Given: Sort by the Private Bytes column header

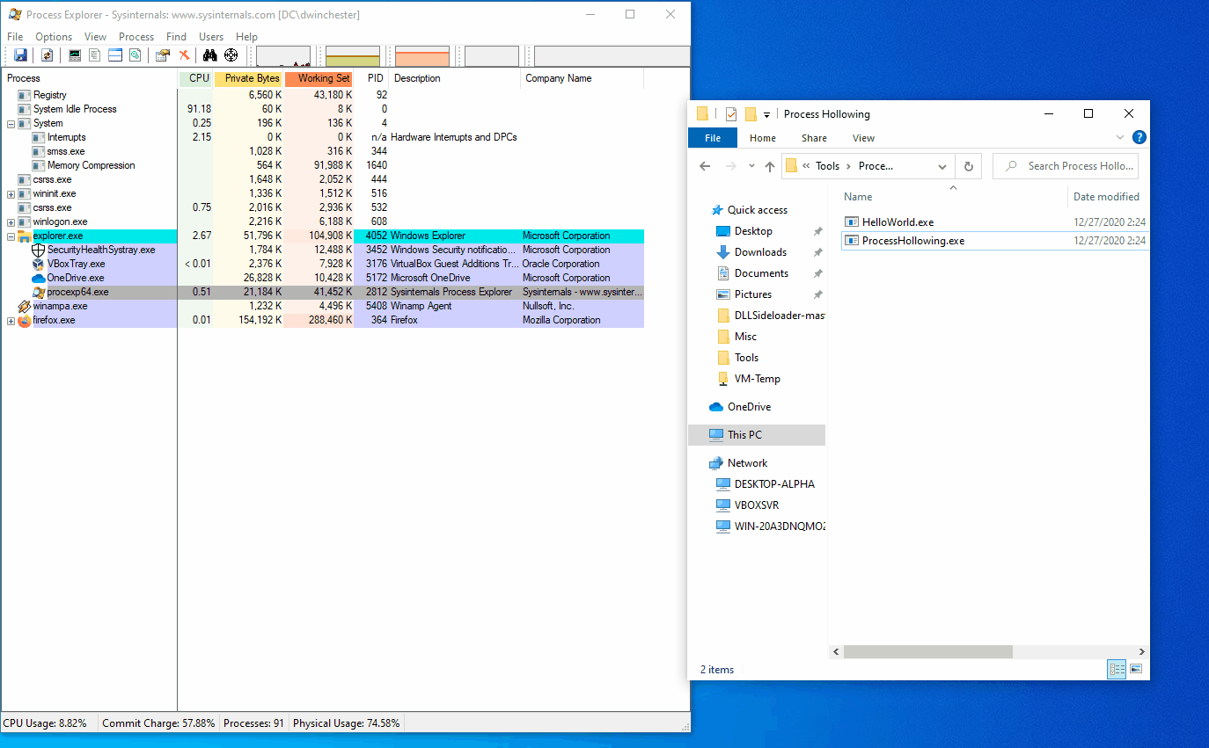Looking at the screenshot, I should (x=248, y=78).
